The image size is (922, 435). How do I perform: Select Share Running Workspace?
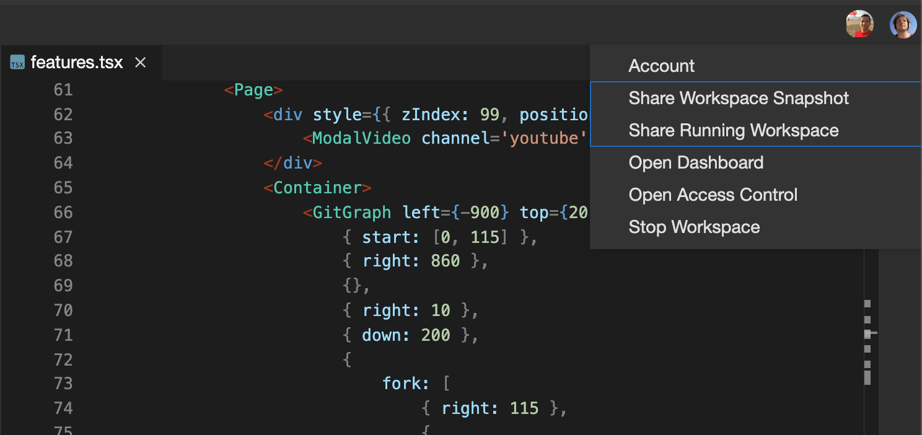click(x=734, y=130)
